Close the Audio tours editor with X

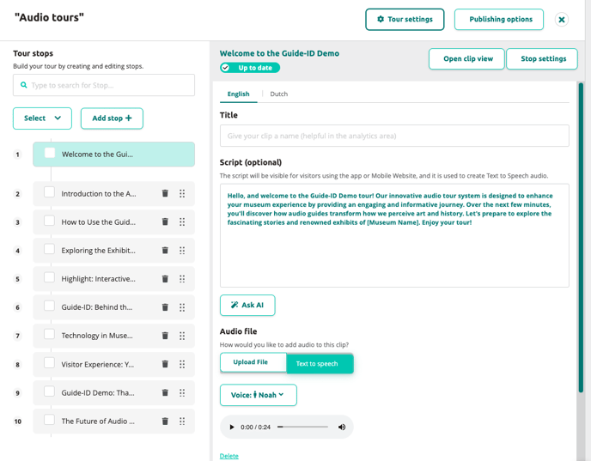tap(561, 20)
